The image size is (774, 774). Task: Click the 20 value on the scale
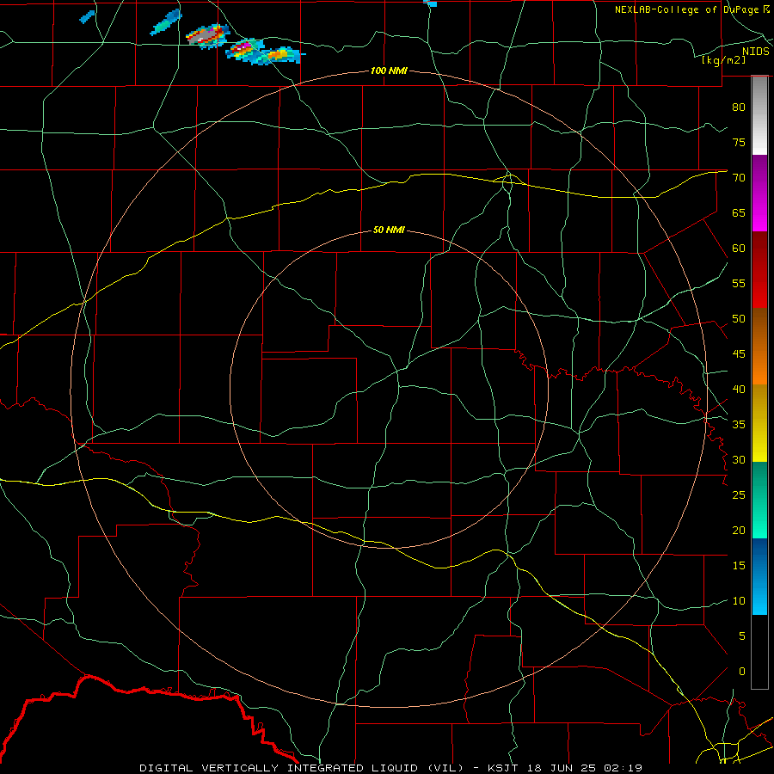point(739,530)
